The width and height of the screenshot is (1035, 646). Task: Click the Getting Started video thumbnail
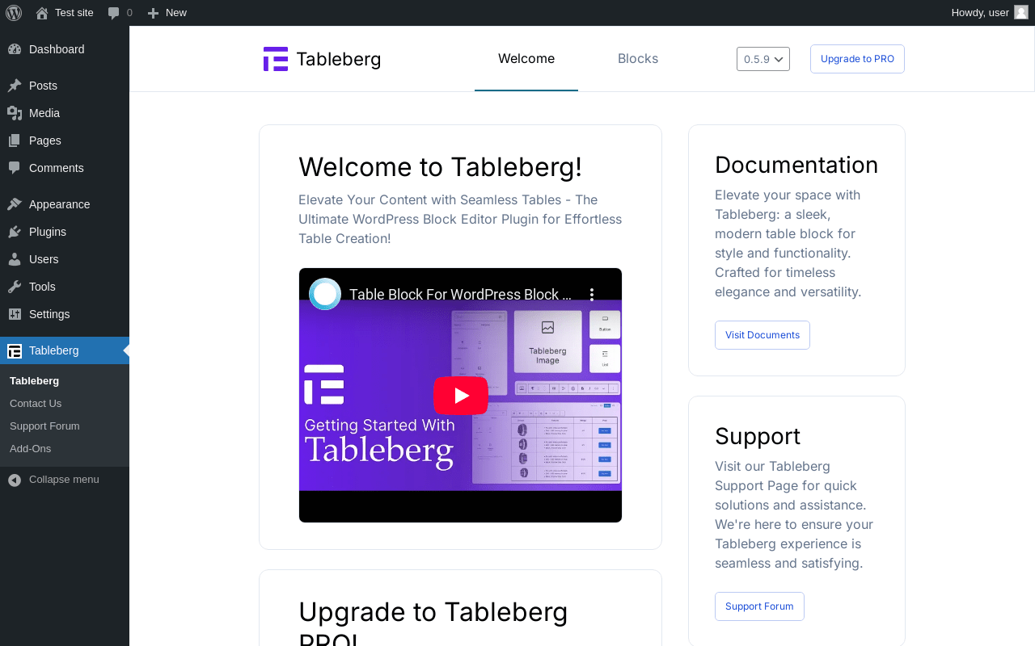pyautogui.click(x=460, y=396)
